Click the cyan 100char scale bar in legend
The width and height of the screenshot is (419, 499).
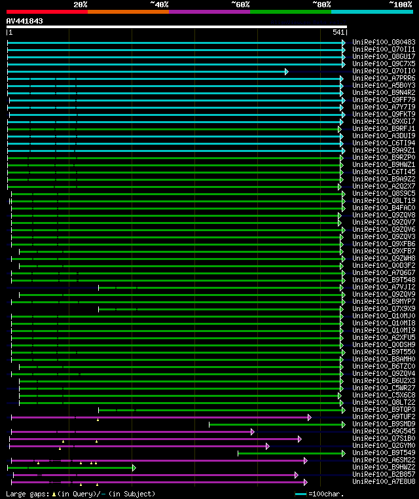click(301, 494)
